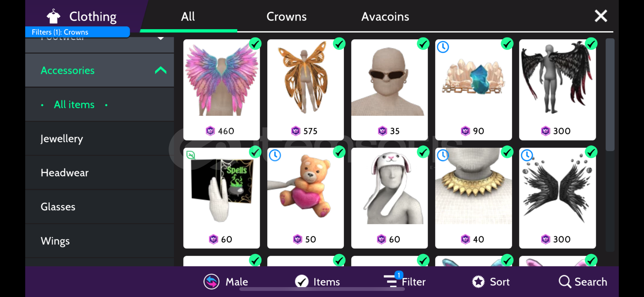Click the Male gender swap icon

pyautogui.click(x=211, y=282)
